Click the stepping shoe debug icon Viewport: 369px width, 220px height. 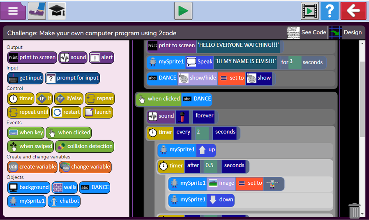pyautogui.click(x=37, y=11)
